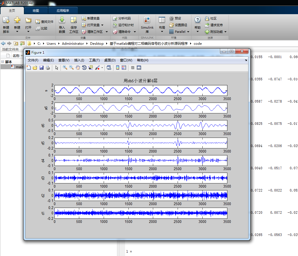Save the figure with the floppy disk icon
Viewport: 298px width, 256px height.
point(41,68)
